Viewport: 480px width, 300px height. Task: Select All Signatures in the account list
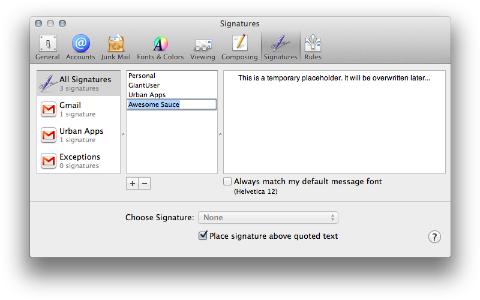(x=79, y=83)
